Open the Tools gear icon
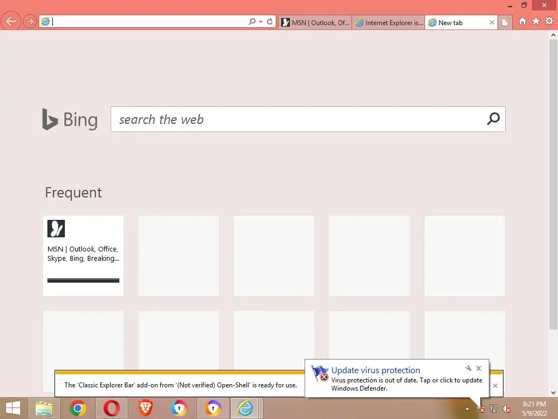Image resolution: width=558 pixels, height=419 pixels. (549, 21)
